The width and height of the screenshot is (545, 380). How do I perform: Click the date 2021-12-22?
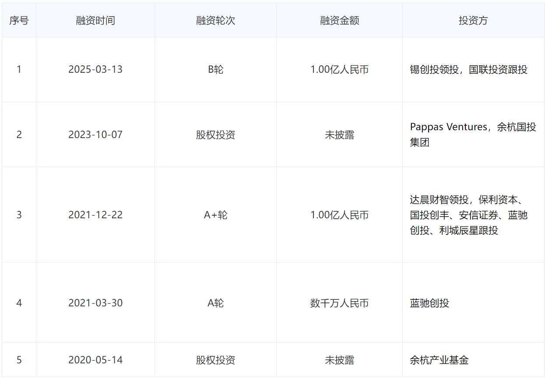pyautogui.click(x=95, y=215)
